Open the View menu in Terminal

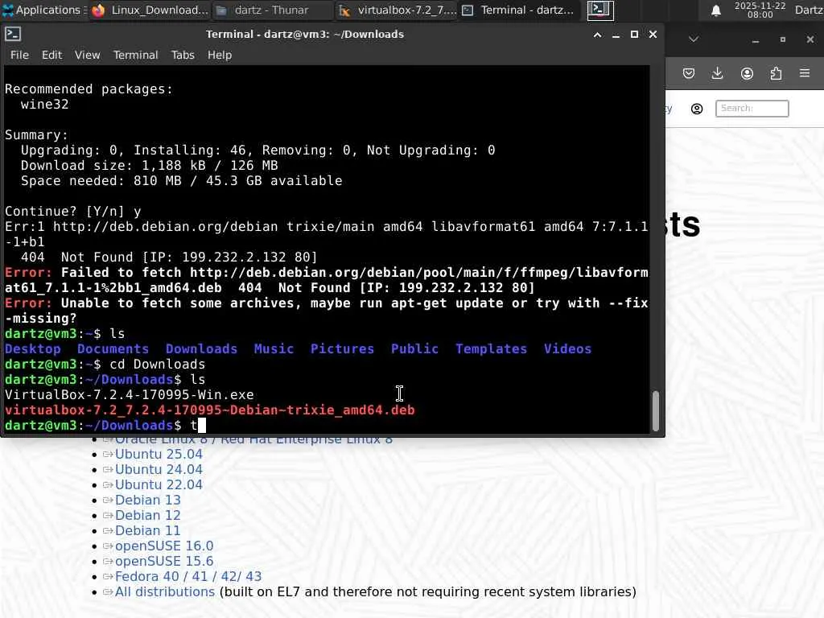87,55
